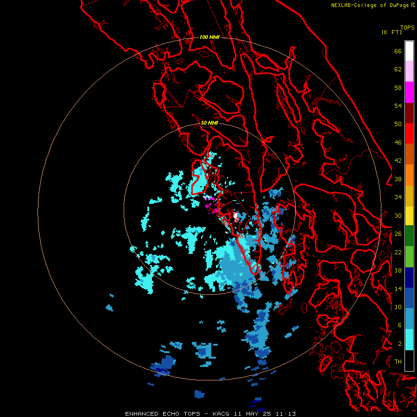Click the dark orange 46 kft swatch
Image resolution: width=417 pixels, height=417 pixels.
point(409,154)
